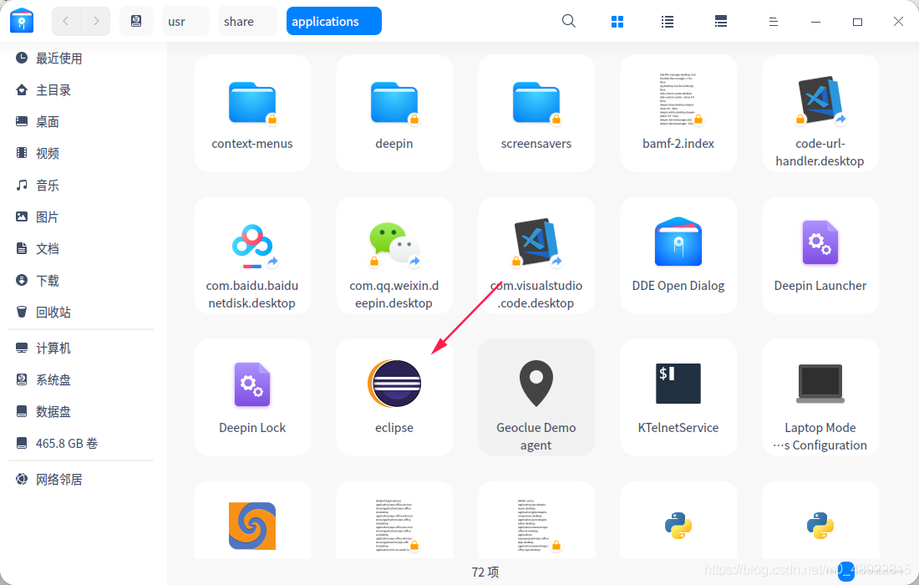Open the screensavers folder

pyautogui.click(x=536, y=113)
